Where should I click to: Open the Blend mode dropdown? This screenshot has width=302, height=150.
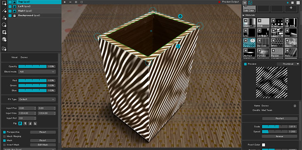click(37, 72)
